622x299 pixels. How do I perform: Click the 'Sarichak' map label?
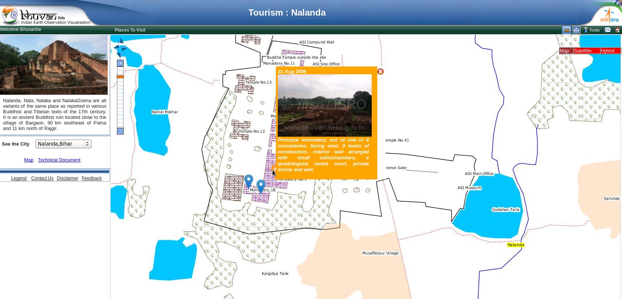[612, 199]
